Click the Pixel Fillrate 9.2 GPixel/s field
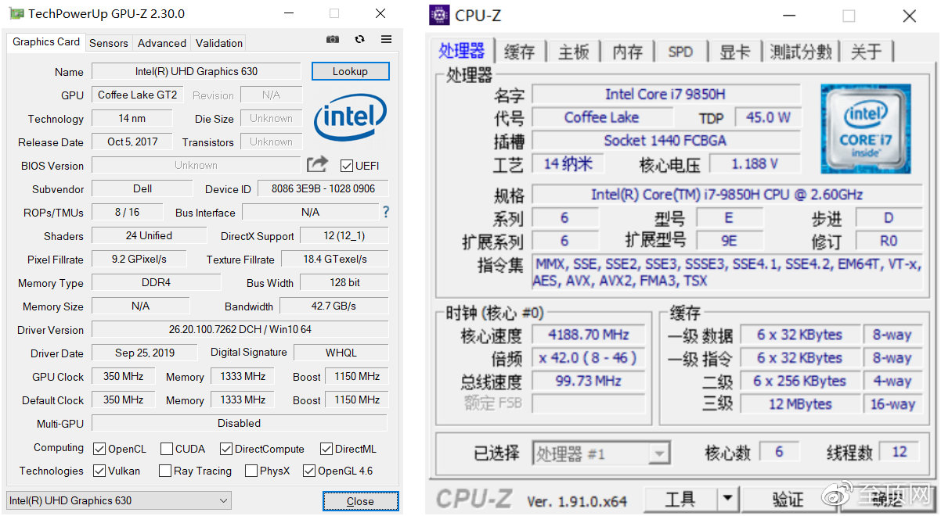941x516 pixels. click(139, 259)
